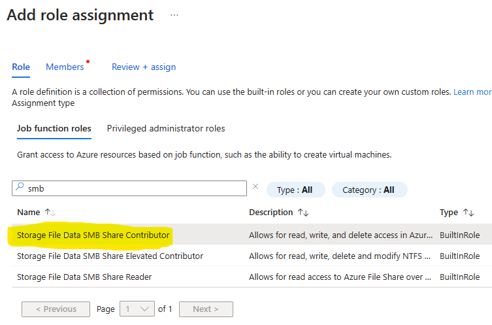Open the Type : All filter
Image resolution: width=492 pixels, height=325 pixels.
click(295, 190)
